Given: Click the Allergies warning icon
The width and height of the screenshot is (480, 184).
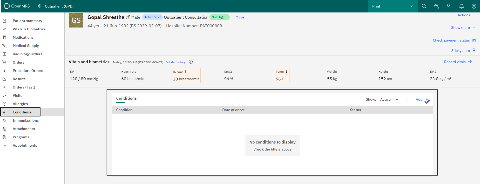Looking at the screenshot, I should pyautogui.click(x=4, y=104).
